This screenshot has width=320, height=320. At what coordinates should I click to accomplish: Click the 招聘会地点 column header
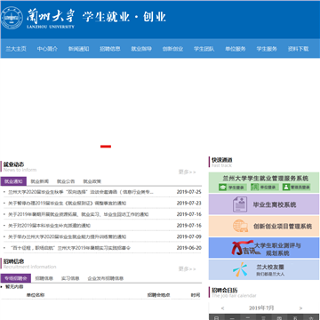pyautogui.click(x=159, y=295)
